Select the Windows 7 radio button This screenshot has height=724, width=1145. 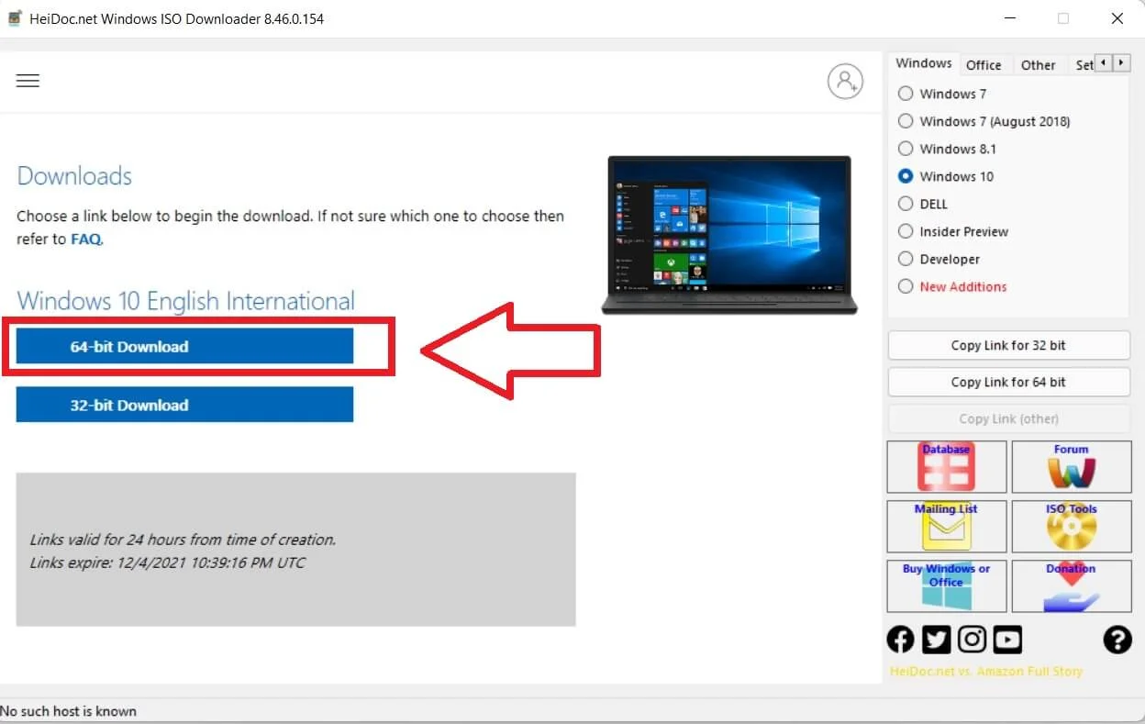(x=906, y=94)
